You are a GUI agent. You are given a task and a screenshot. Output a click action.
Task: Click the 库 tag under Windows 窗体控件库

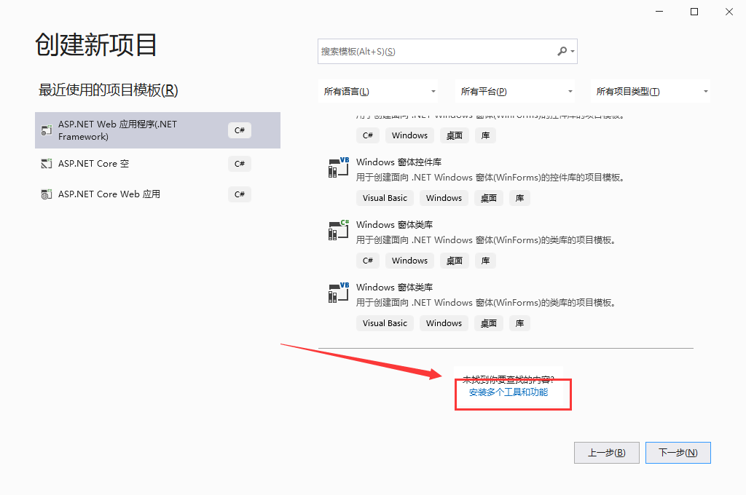(x=519, y=198)
